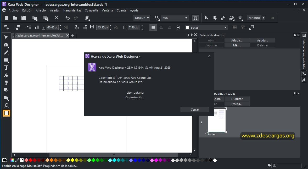
Task: Save the document with the floppy disk icon
Action: click(24, 18)
